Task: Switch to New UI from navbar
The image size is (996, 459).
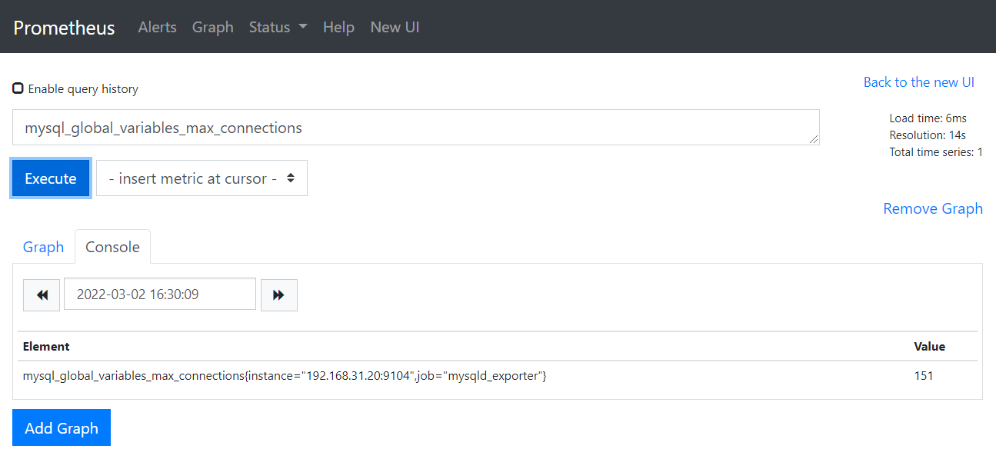Action: point(395,27)
